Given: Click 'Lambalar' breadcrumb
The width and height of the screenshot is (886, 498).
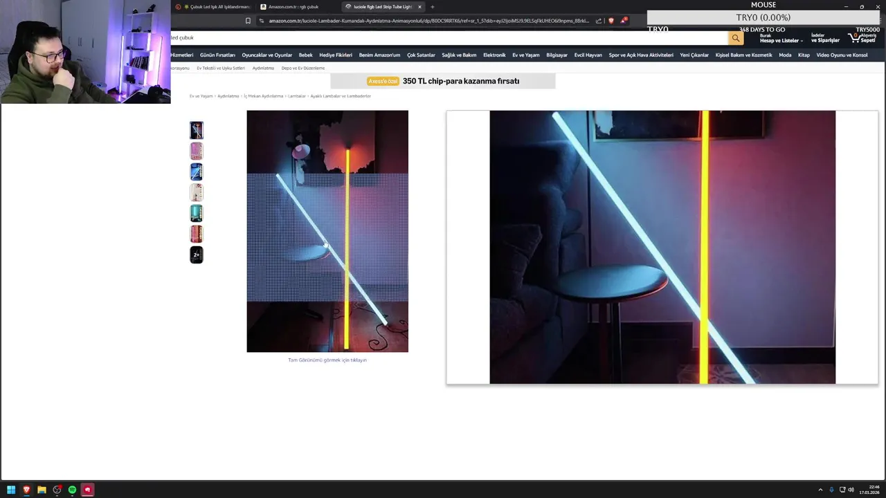Looking at the screenshot, I should coord(297,96).
